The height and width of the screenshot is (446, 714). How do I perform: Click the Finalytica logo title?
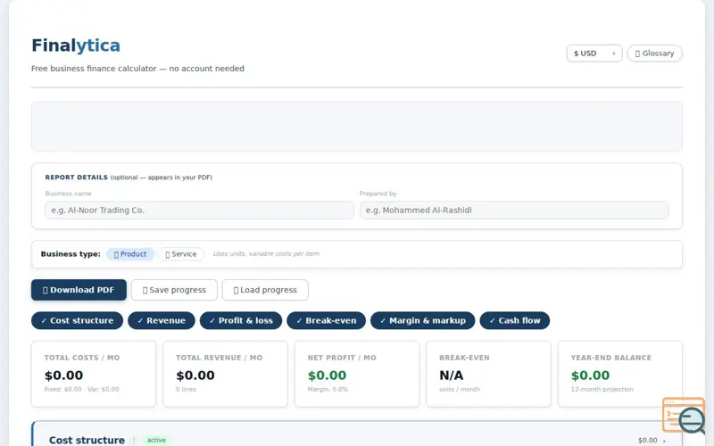pos(76,45)
